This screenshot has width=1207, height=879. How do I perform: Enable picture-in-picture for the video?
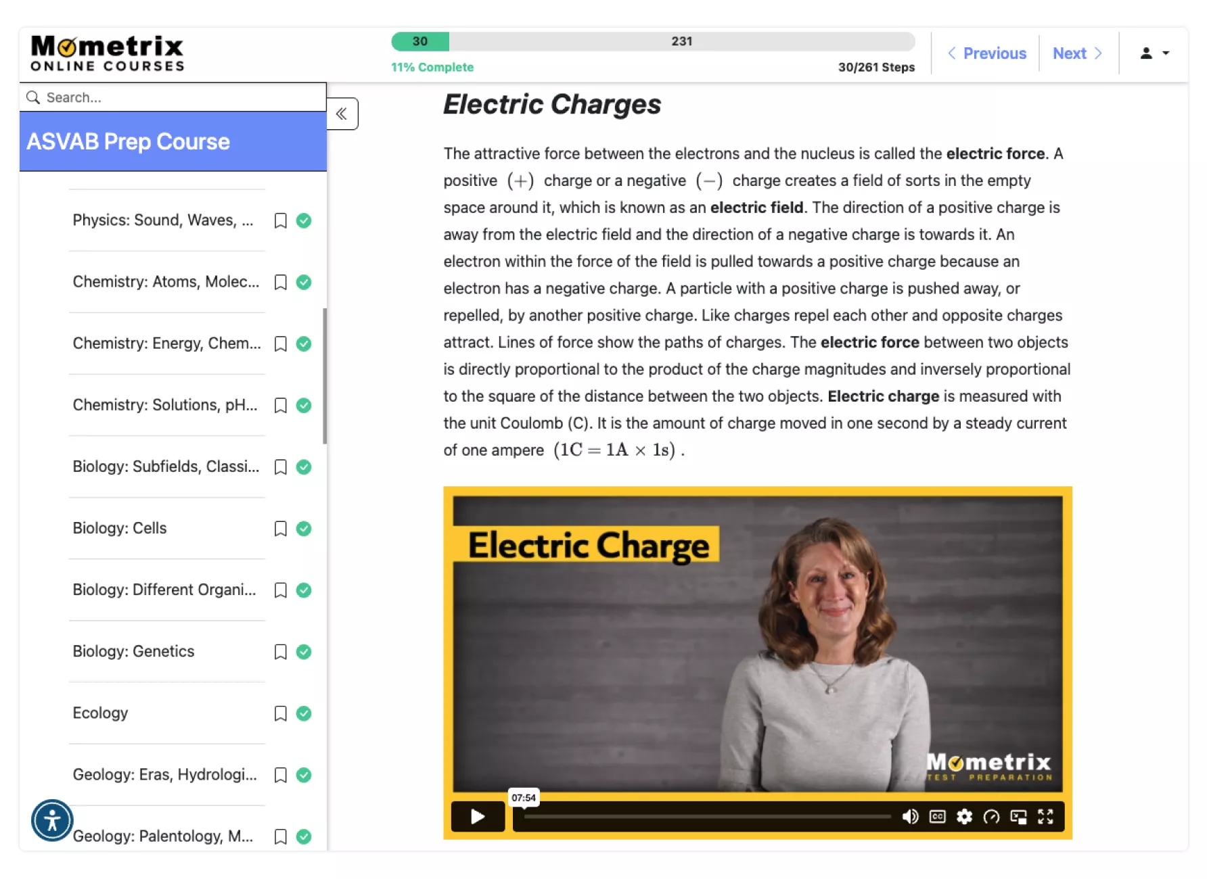coord(1018,817)
